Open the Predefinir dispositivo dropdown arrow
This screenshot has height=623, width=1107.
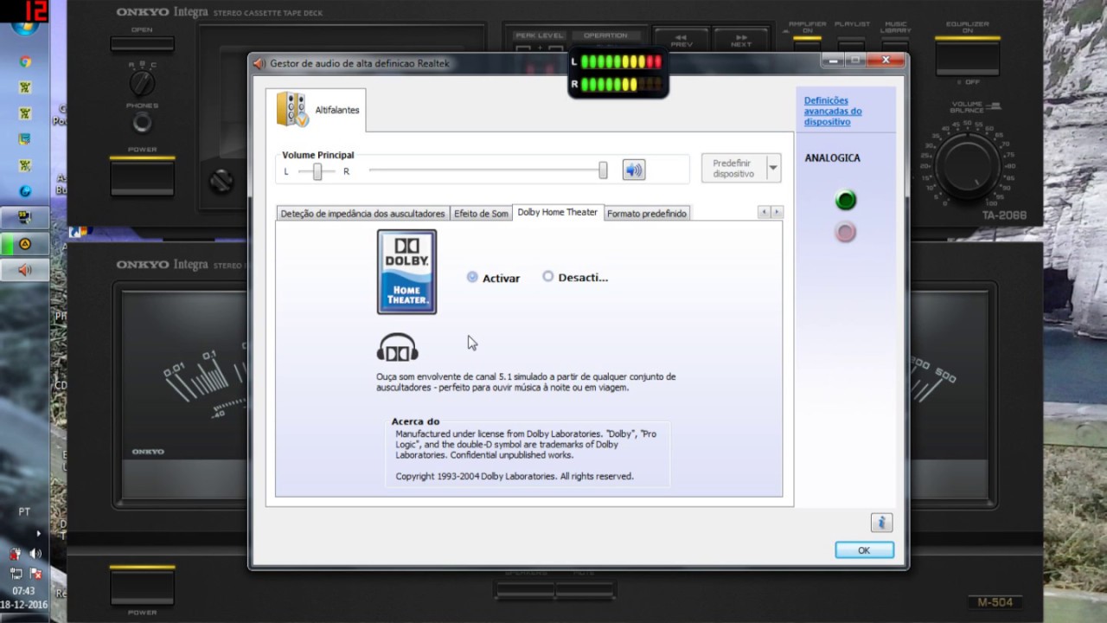[x=773, y=168]
